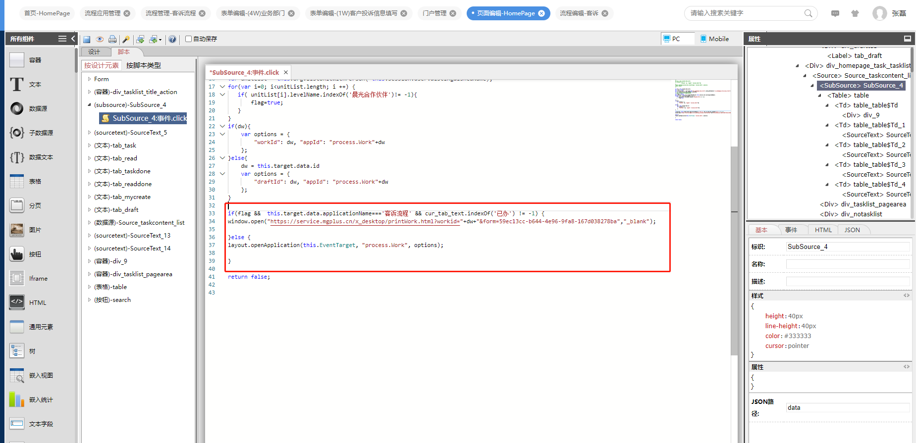Viewport: 916px width, 443px height.
Task: Collapse the <Table> table node in properties tree
Action: [820, 96]
